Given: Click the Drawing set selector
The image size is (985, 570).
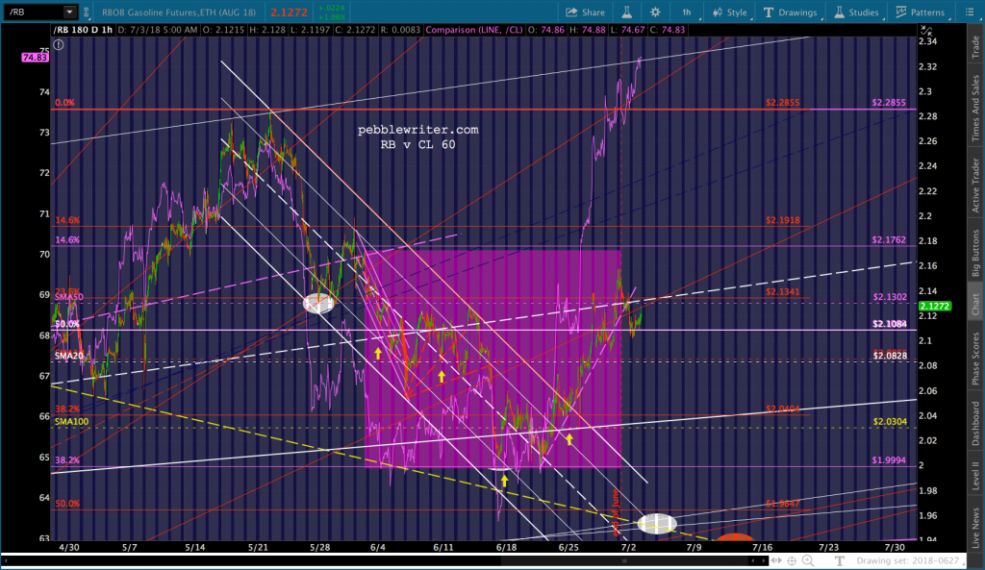Looking at the screenshot, I should click(x=904, y=560).
